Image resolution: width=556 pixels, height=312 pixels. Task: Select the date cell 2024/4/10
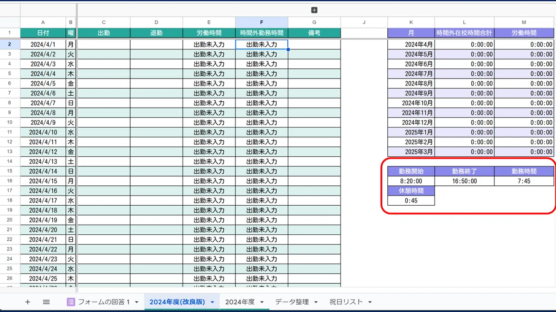(x=43, y=132)
